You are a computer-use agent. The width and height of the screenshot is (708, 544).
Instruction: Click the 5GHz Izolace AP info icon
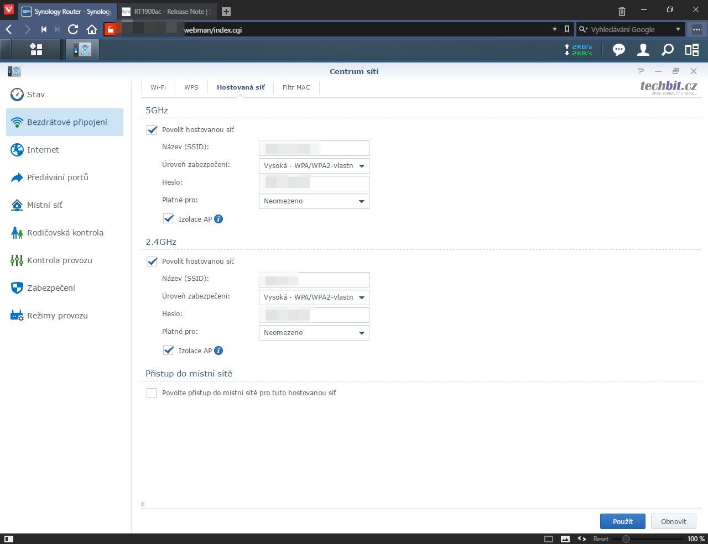pyautogui.click(x=218, y=219)
